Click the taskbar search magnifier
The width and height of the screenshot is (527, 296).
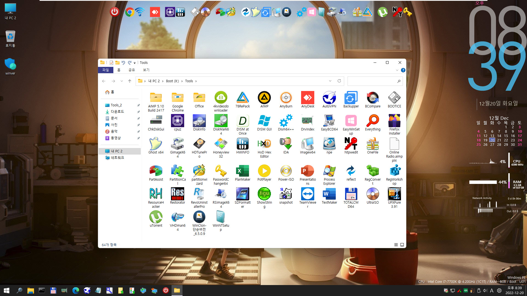click(x=19, y=291)
